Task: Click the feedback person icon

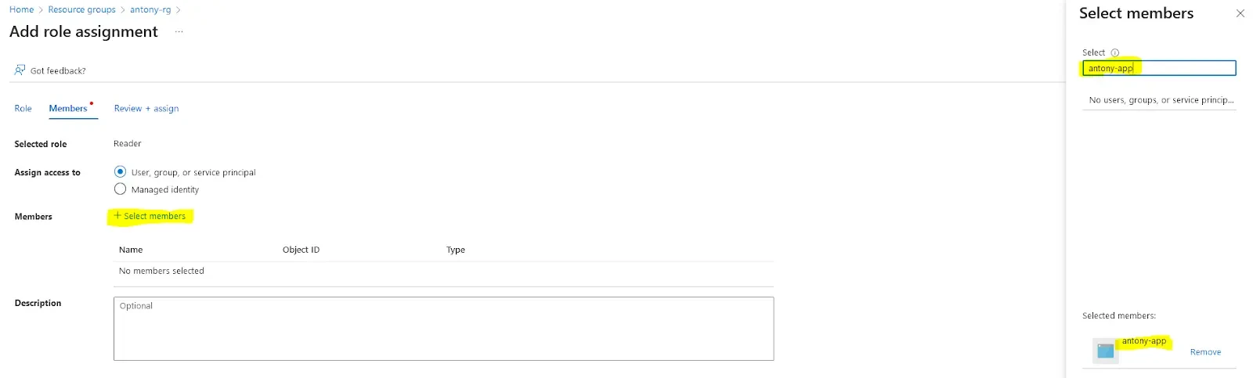Action: 20,70
